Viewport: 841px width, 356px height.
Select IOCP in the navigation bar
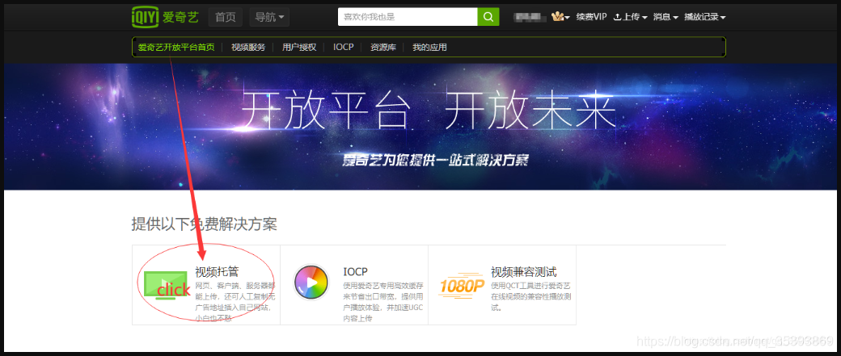tap(343, 47)
